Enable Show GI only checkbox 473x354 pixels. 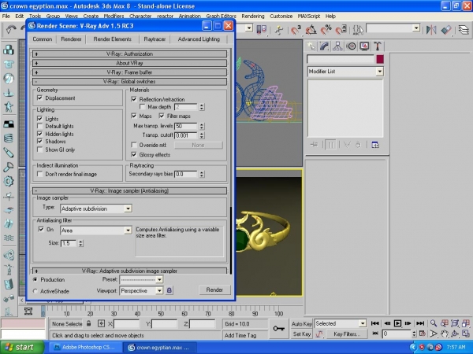coord(39,149)
